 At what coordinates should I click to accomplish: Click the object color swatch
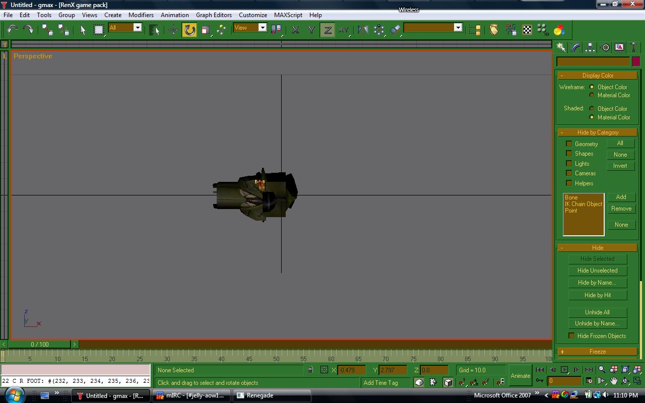click(x=636, y=61)
